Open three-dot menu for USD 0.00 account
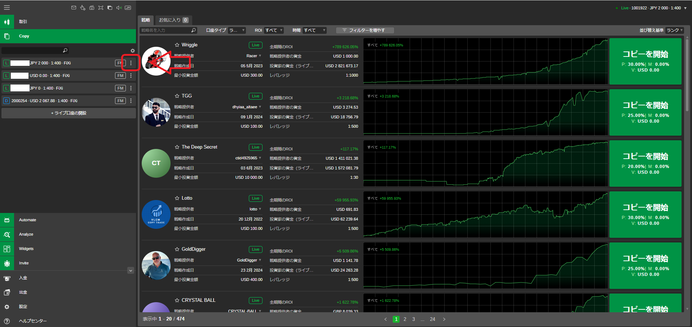This screenshot has height=327, width=692. pos(131,76)
